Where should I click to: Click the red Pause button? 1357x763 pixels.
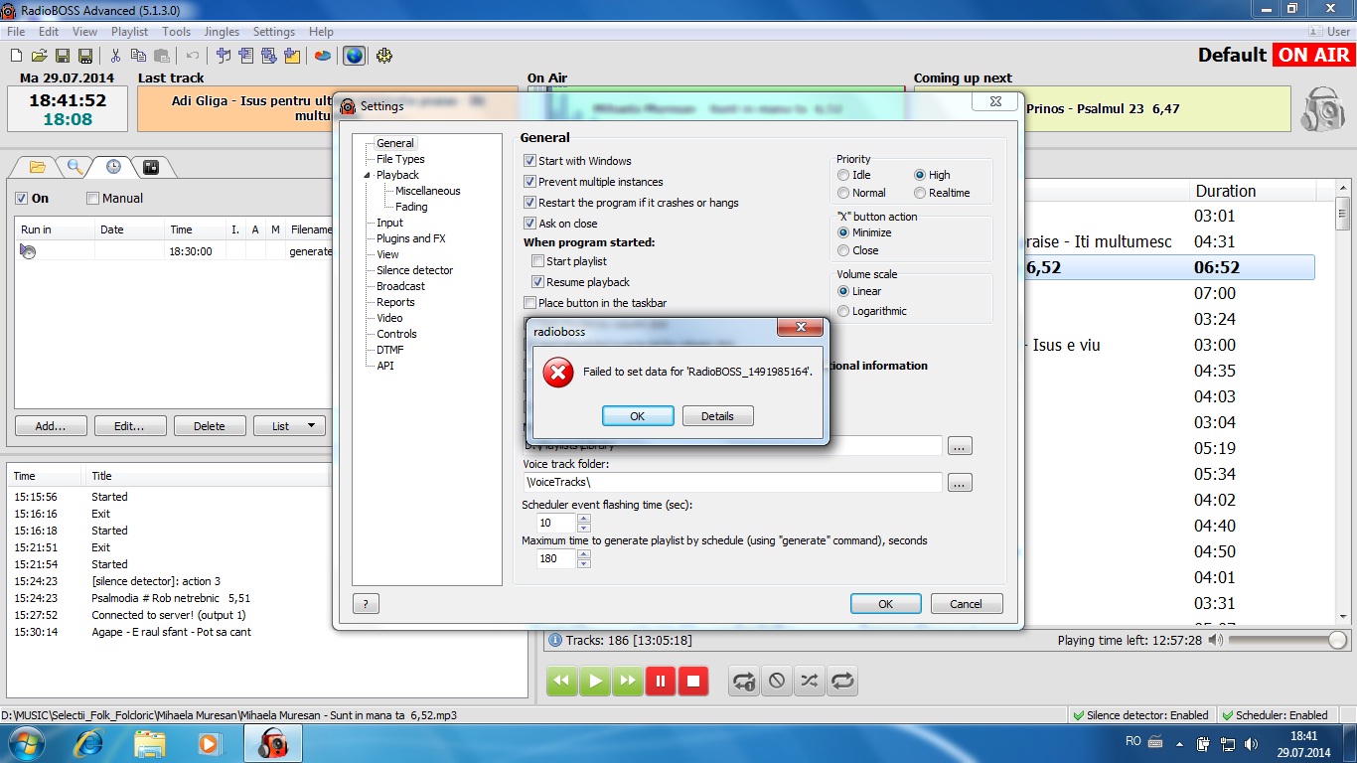click(x=661, y=681)
